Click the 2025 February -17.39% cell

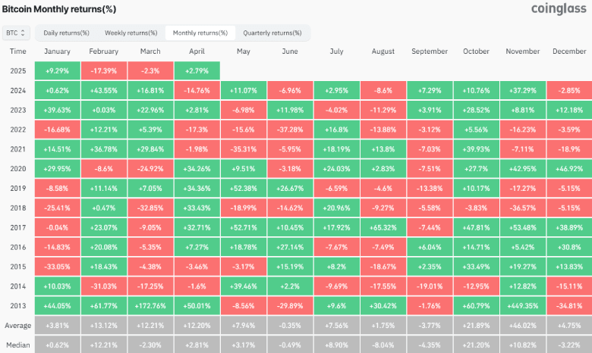coord(103,70)
